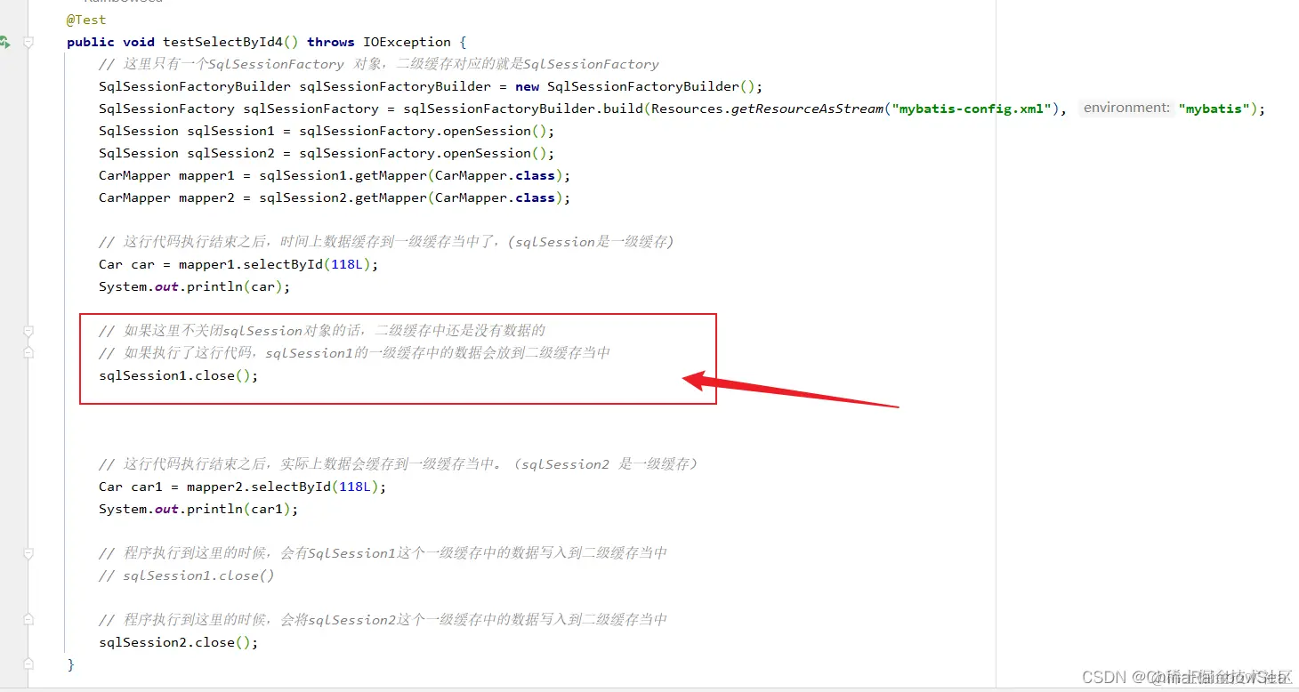The height and width of the screenshot is (692, 1299).
Task: Collapse the testSelectById4 method fold marker
Action: click(x=28, y=42)
